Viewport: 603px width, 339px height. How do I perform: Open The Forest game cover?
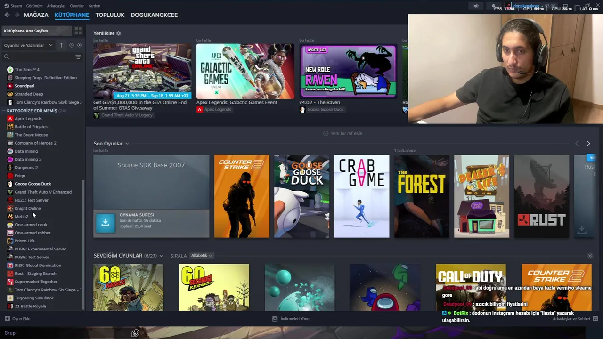[422, 196]
